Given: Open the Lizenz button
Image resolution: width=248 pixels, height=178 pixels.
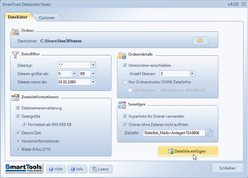Looking at the screenshot, I should [x=101, y=169].
